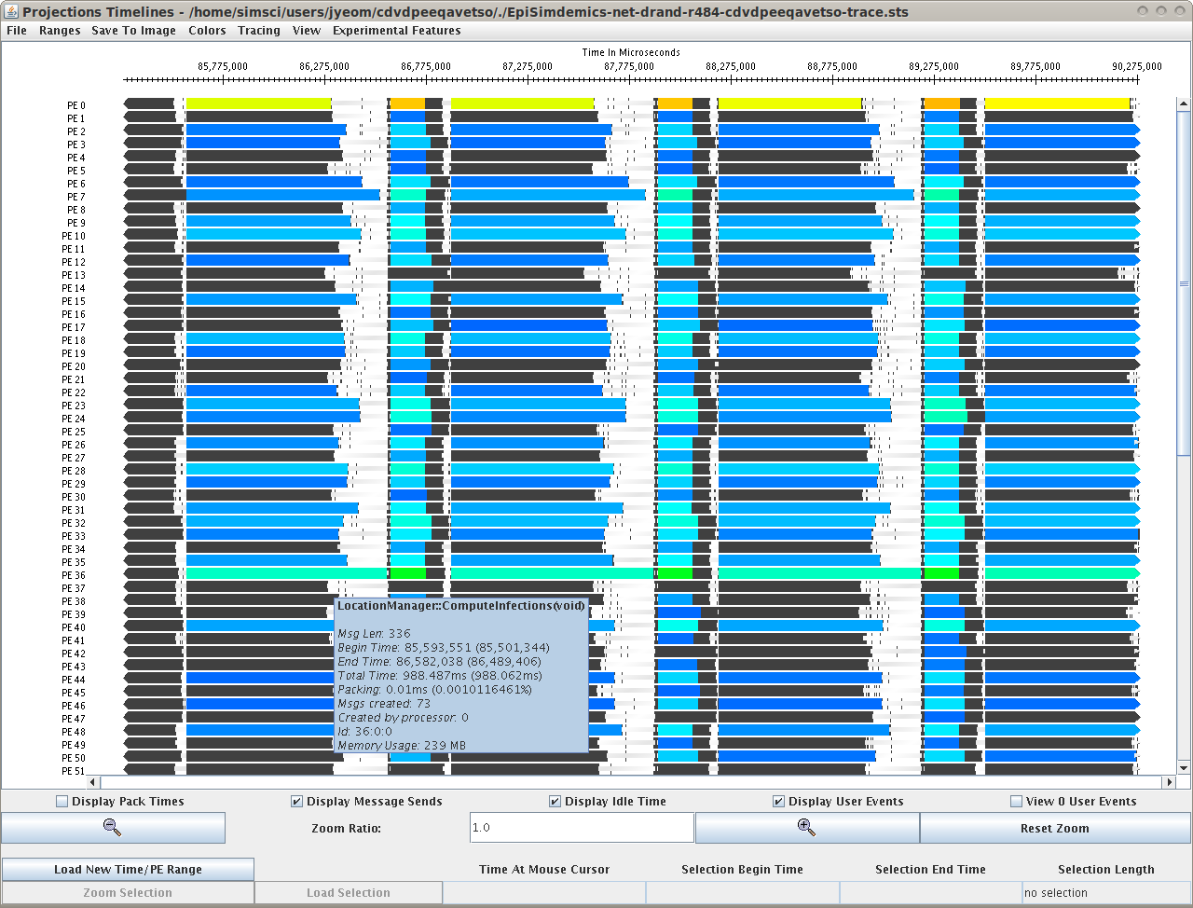Image resolution: width=1193 pixels, height=908 pixels.
Task: Open the File menu
Action: pyautogui.click(x=17, y=31)
